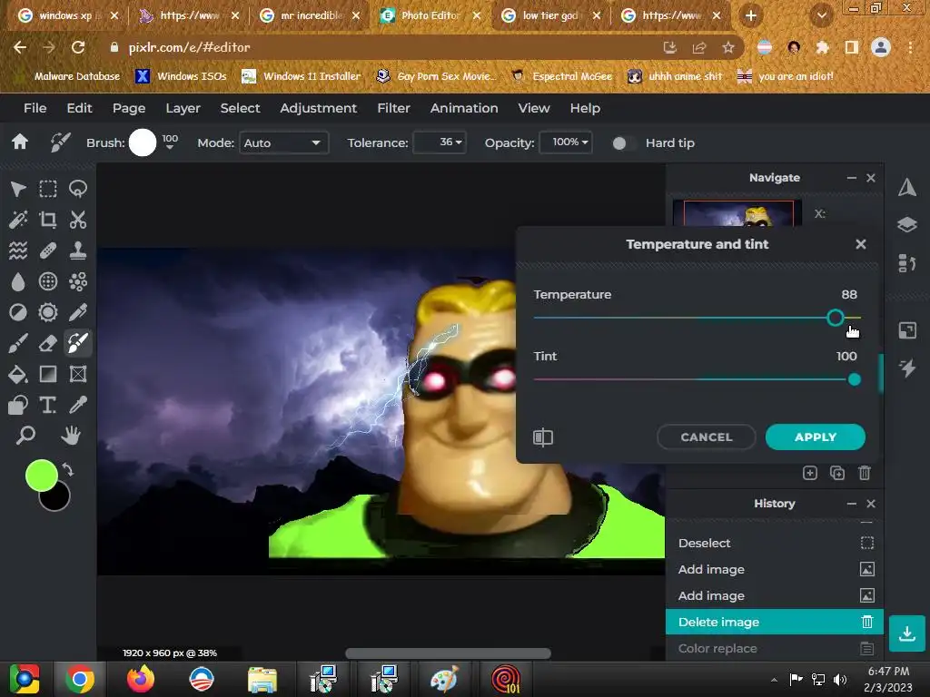Image resolution: width=930 pixels, height=697 pixels.
Task: Select the Arrange arrow tool
Action: pos(18,189)
